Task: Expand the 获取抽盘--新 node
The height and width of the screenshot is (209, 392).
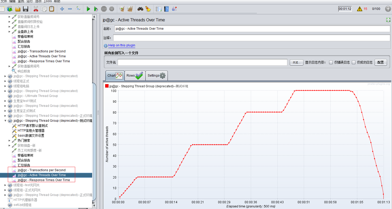Action: coord(10,145)
